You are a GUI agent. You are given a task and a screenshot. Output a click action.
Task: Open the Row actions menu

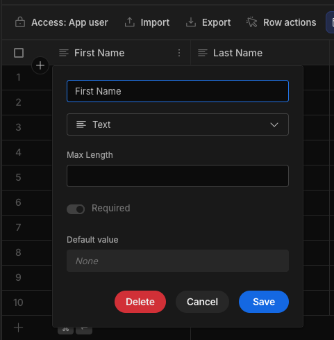pos(281,22)
